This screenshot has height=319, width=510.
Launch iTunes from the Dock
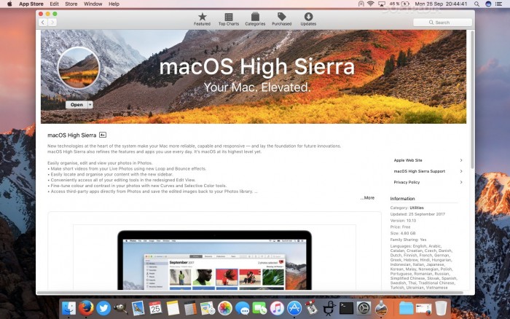(x=277, y=308)
